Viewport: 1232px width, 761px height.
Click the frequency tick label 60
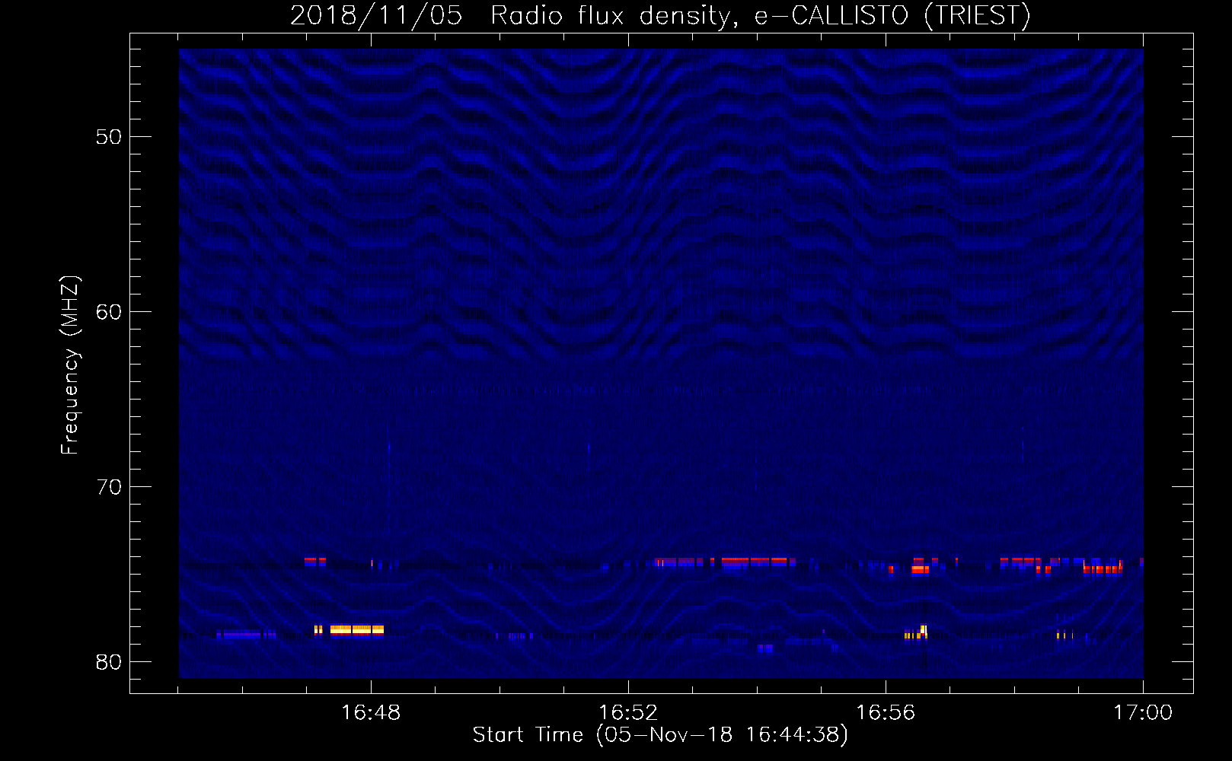coord(109,312)
